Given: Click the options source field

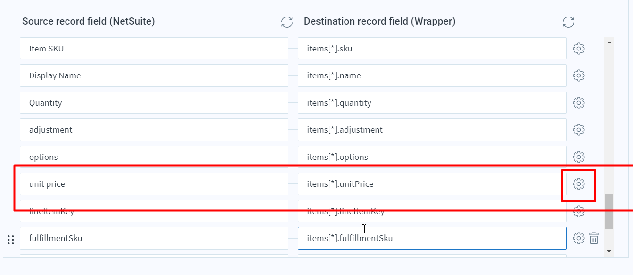Looking at the screenshot, I should (154, 157).
